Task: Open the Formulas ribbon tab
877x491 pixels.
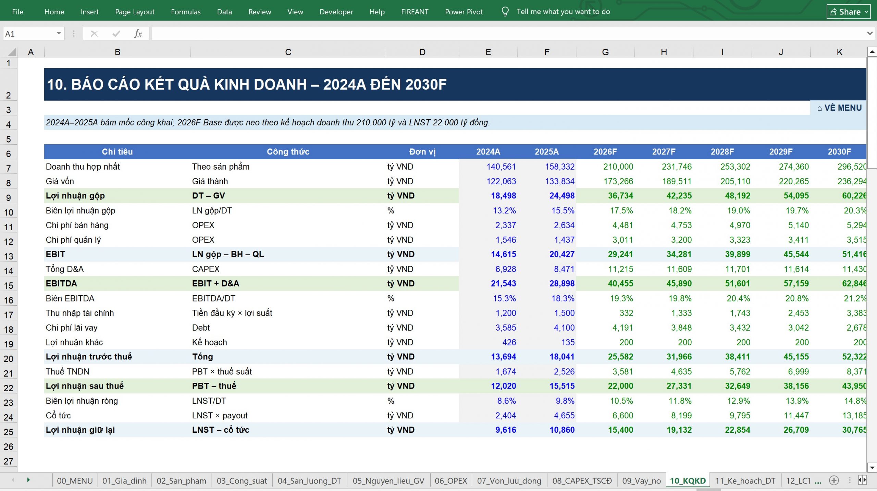Action: 186,12
